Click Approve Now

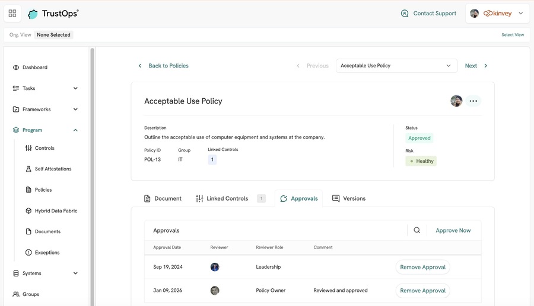click(453, 230)
